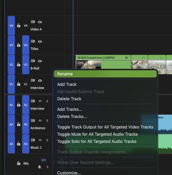Toggle V4 track targeting button
172x175 pixels.
26,26
